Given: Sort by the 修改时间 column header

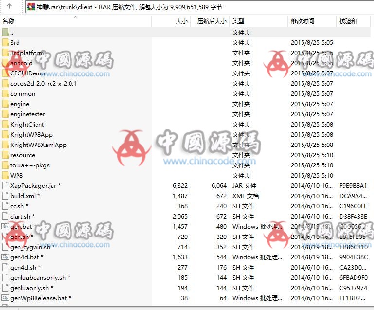Looking at the screenshot, I should [x=312, y=21].
